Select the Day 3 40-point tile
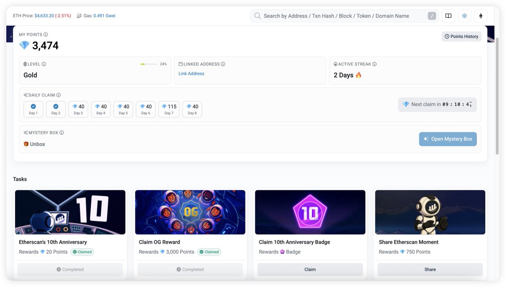Viewport: 506px width, 287px height. [x=78, y=109]
